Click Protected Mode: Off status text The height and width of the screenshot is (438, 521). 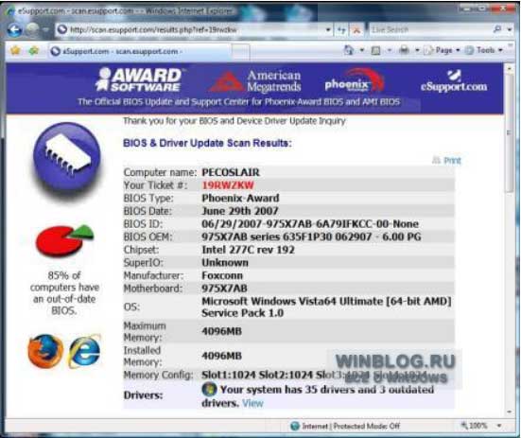pos(367,426)
